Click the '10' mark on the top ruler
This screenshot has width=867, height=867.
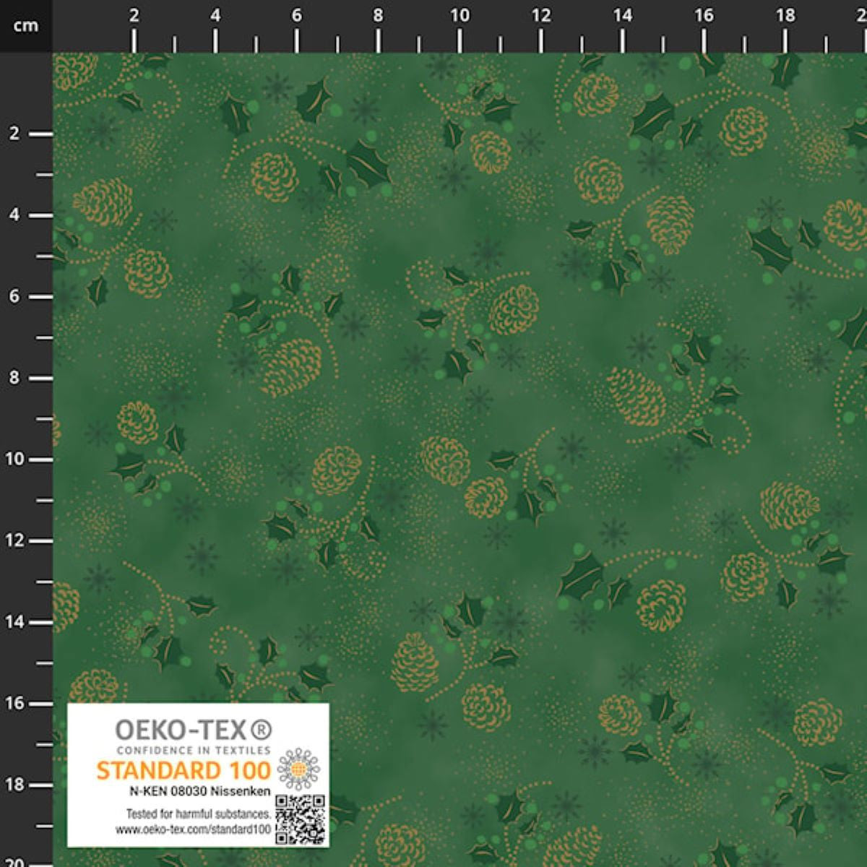pyautogui.click(x=460, y=15)
